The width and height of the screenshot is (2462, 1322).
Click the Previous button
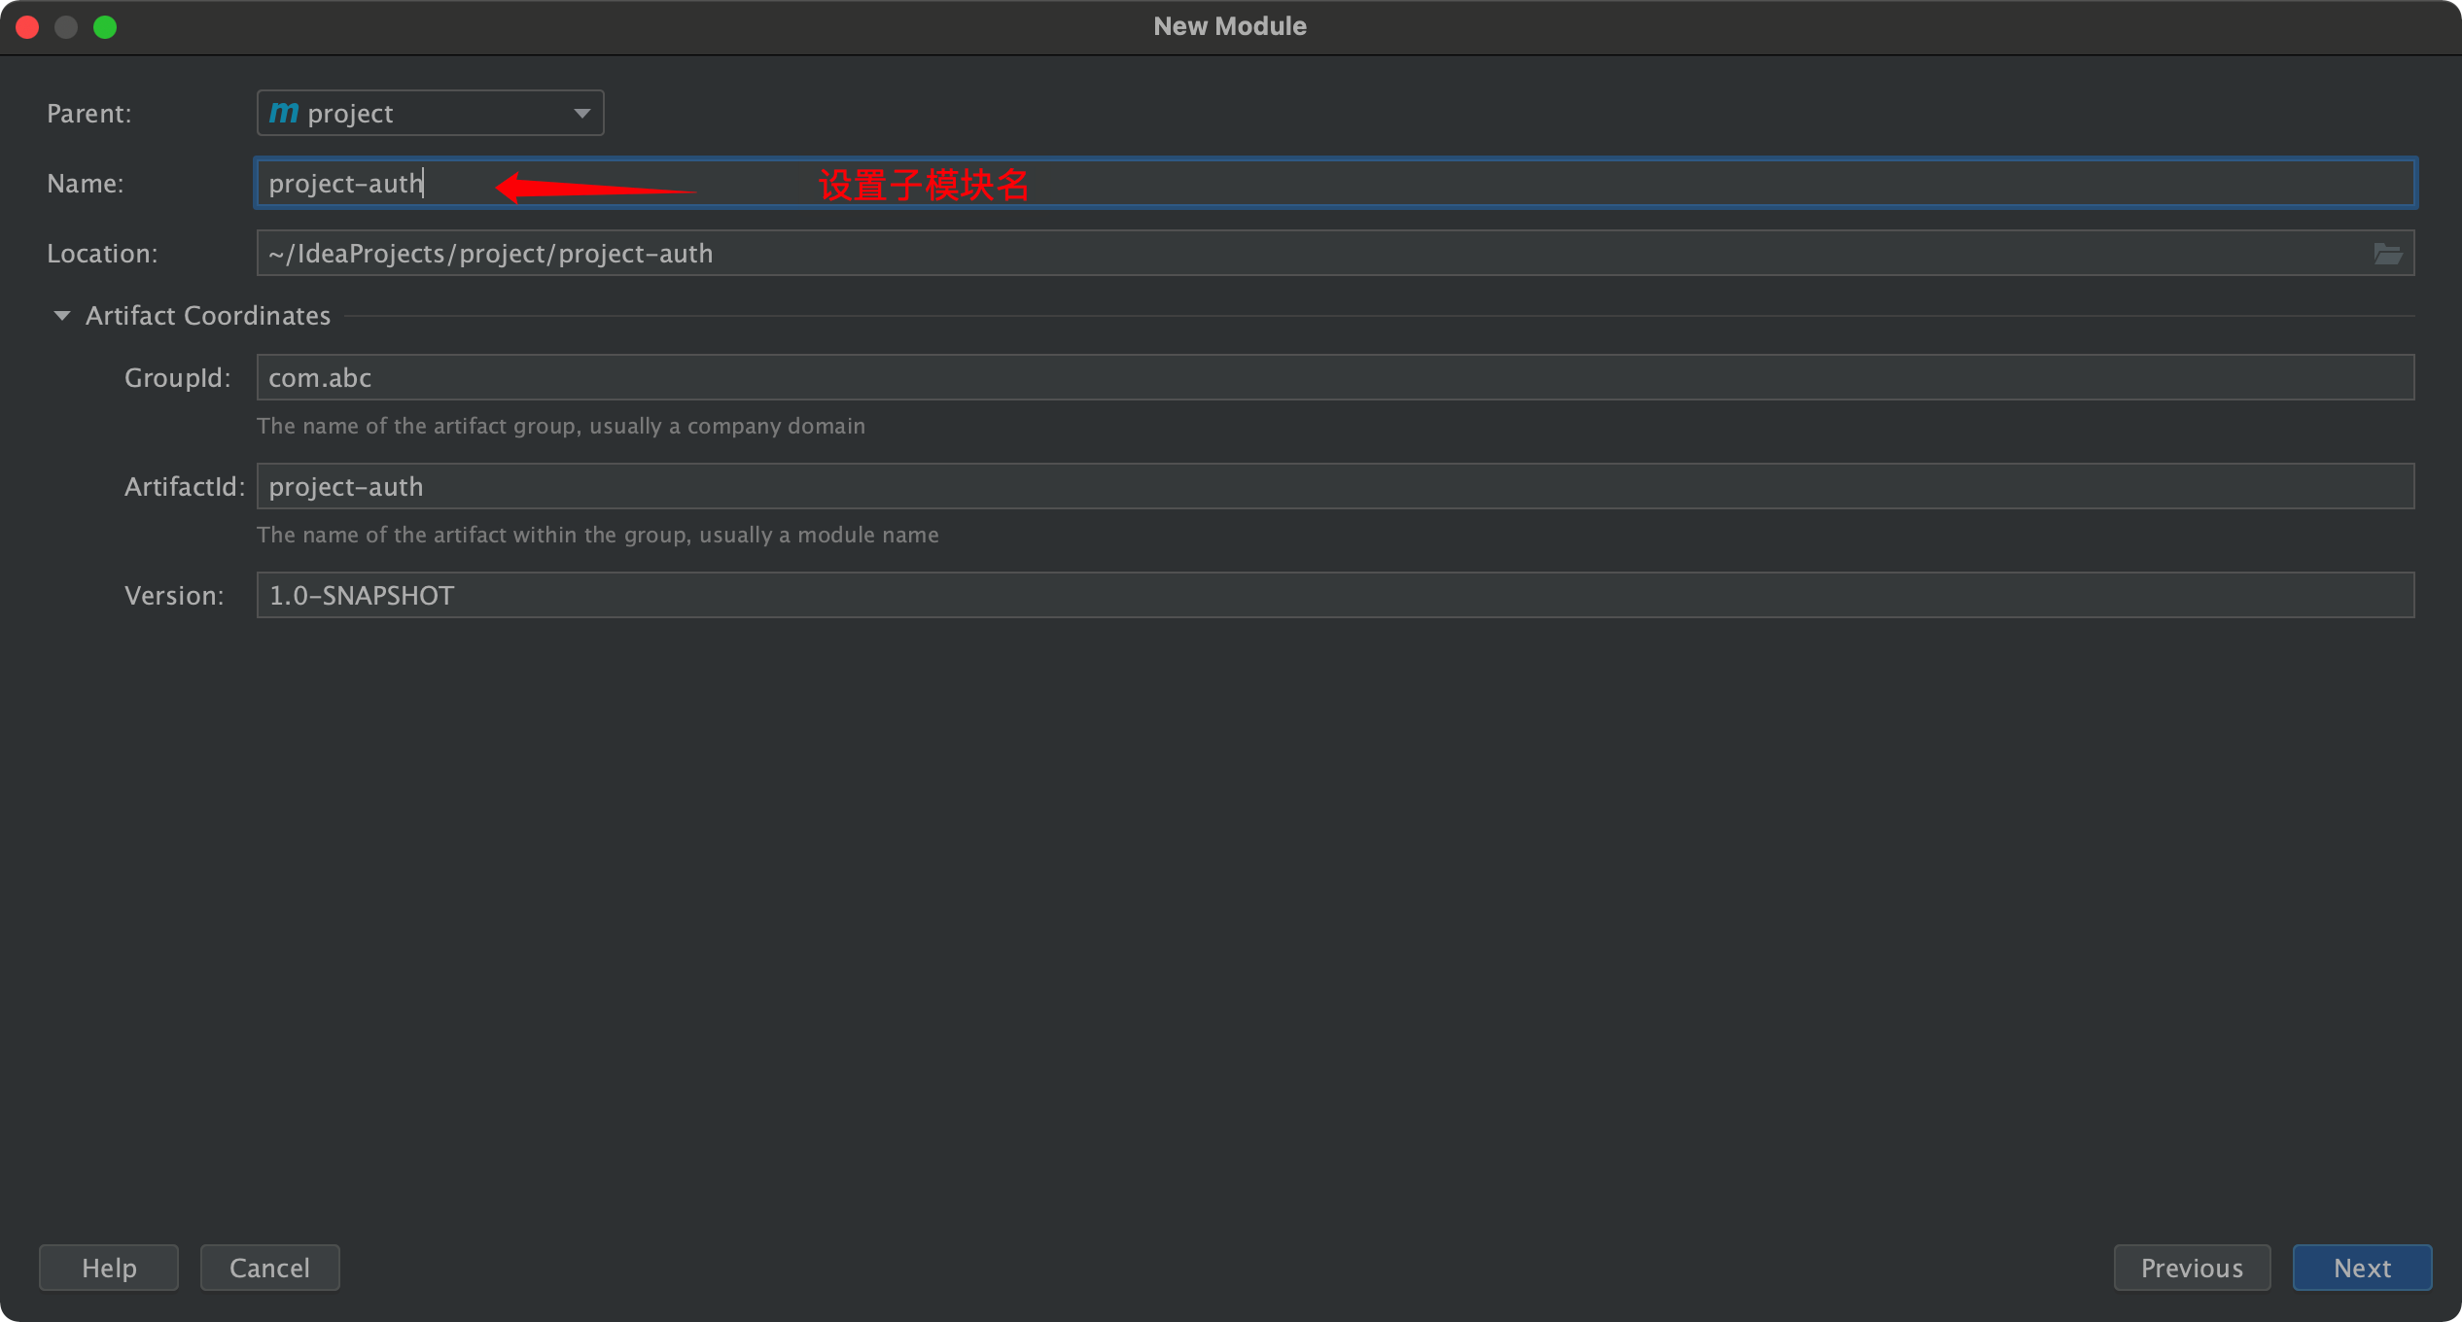2191,1268
